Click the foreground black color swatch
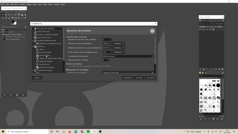This screenshot has height=134, width=238. pos(13,22)
